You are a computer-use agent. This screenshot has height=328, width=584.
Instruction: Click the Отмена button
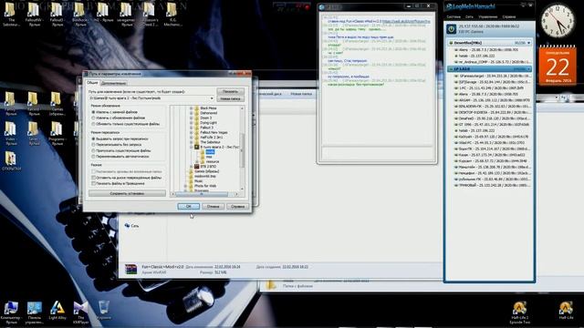(213, 206)
